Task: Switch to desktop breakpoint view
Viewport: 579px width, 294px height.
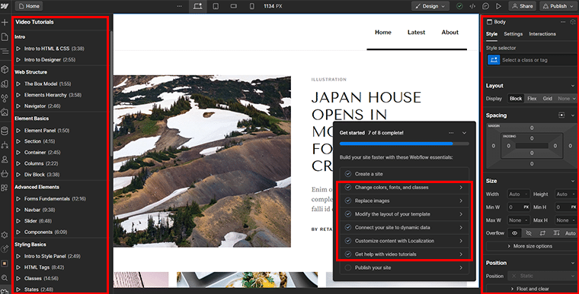Action: point(198,6)
